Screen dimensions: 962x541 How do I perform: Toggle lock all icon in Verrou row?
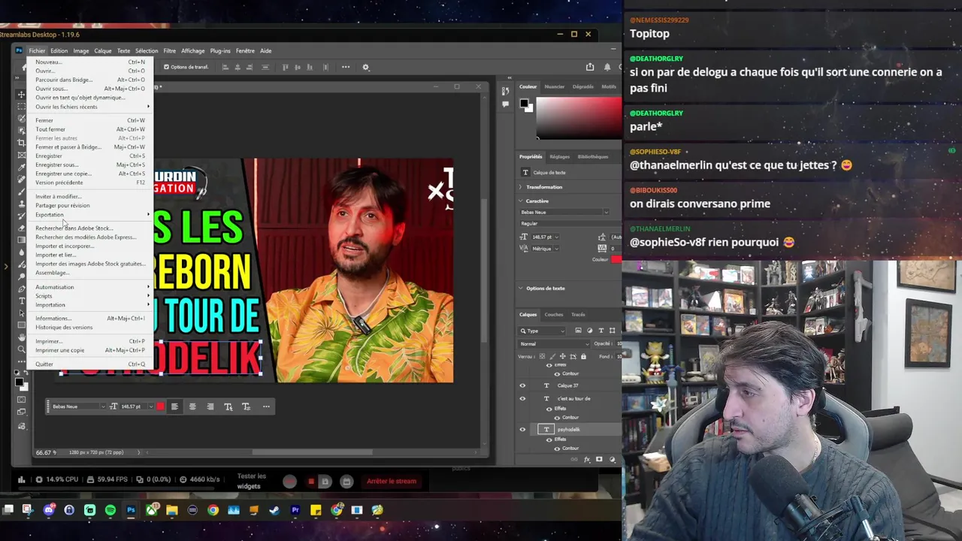pos(583,356)
